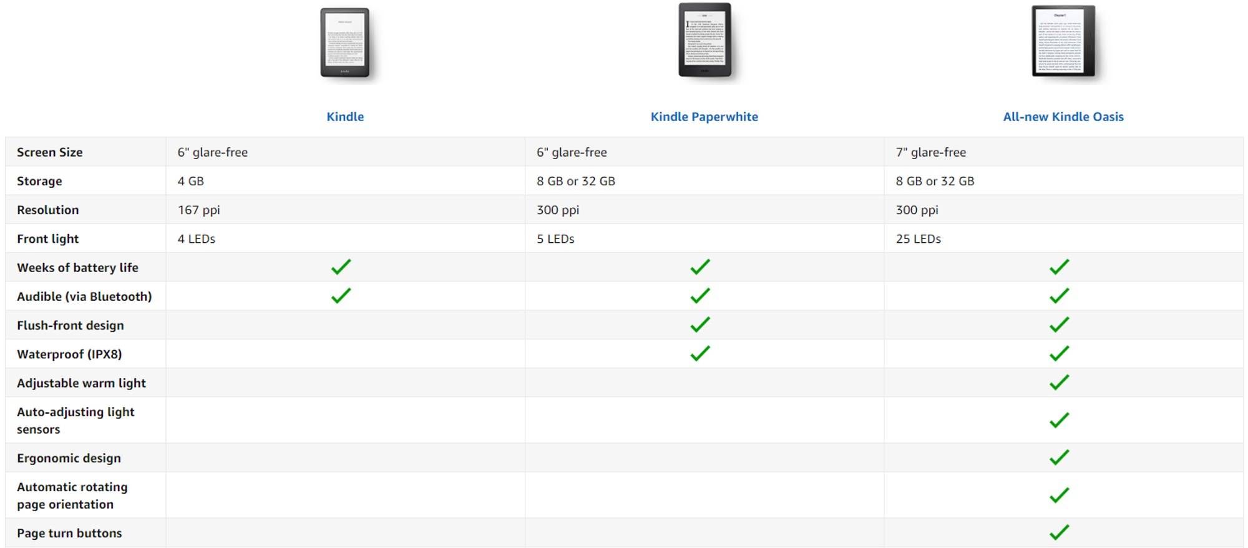
Task: Open the Kindle product link
Action: tap(345, 117)
